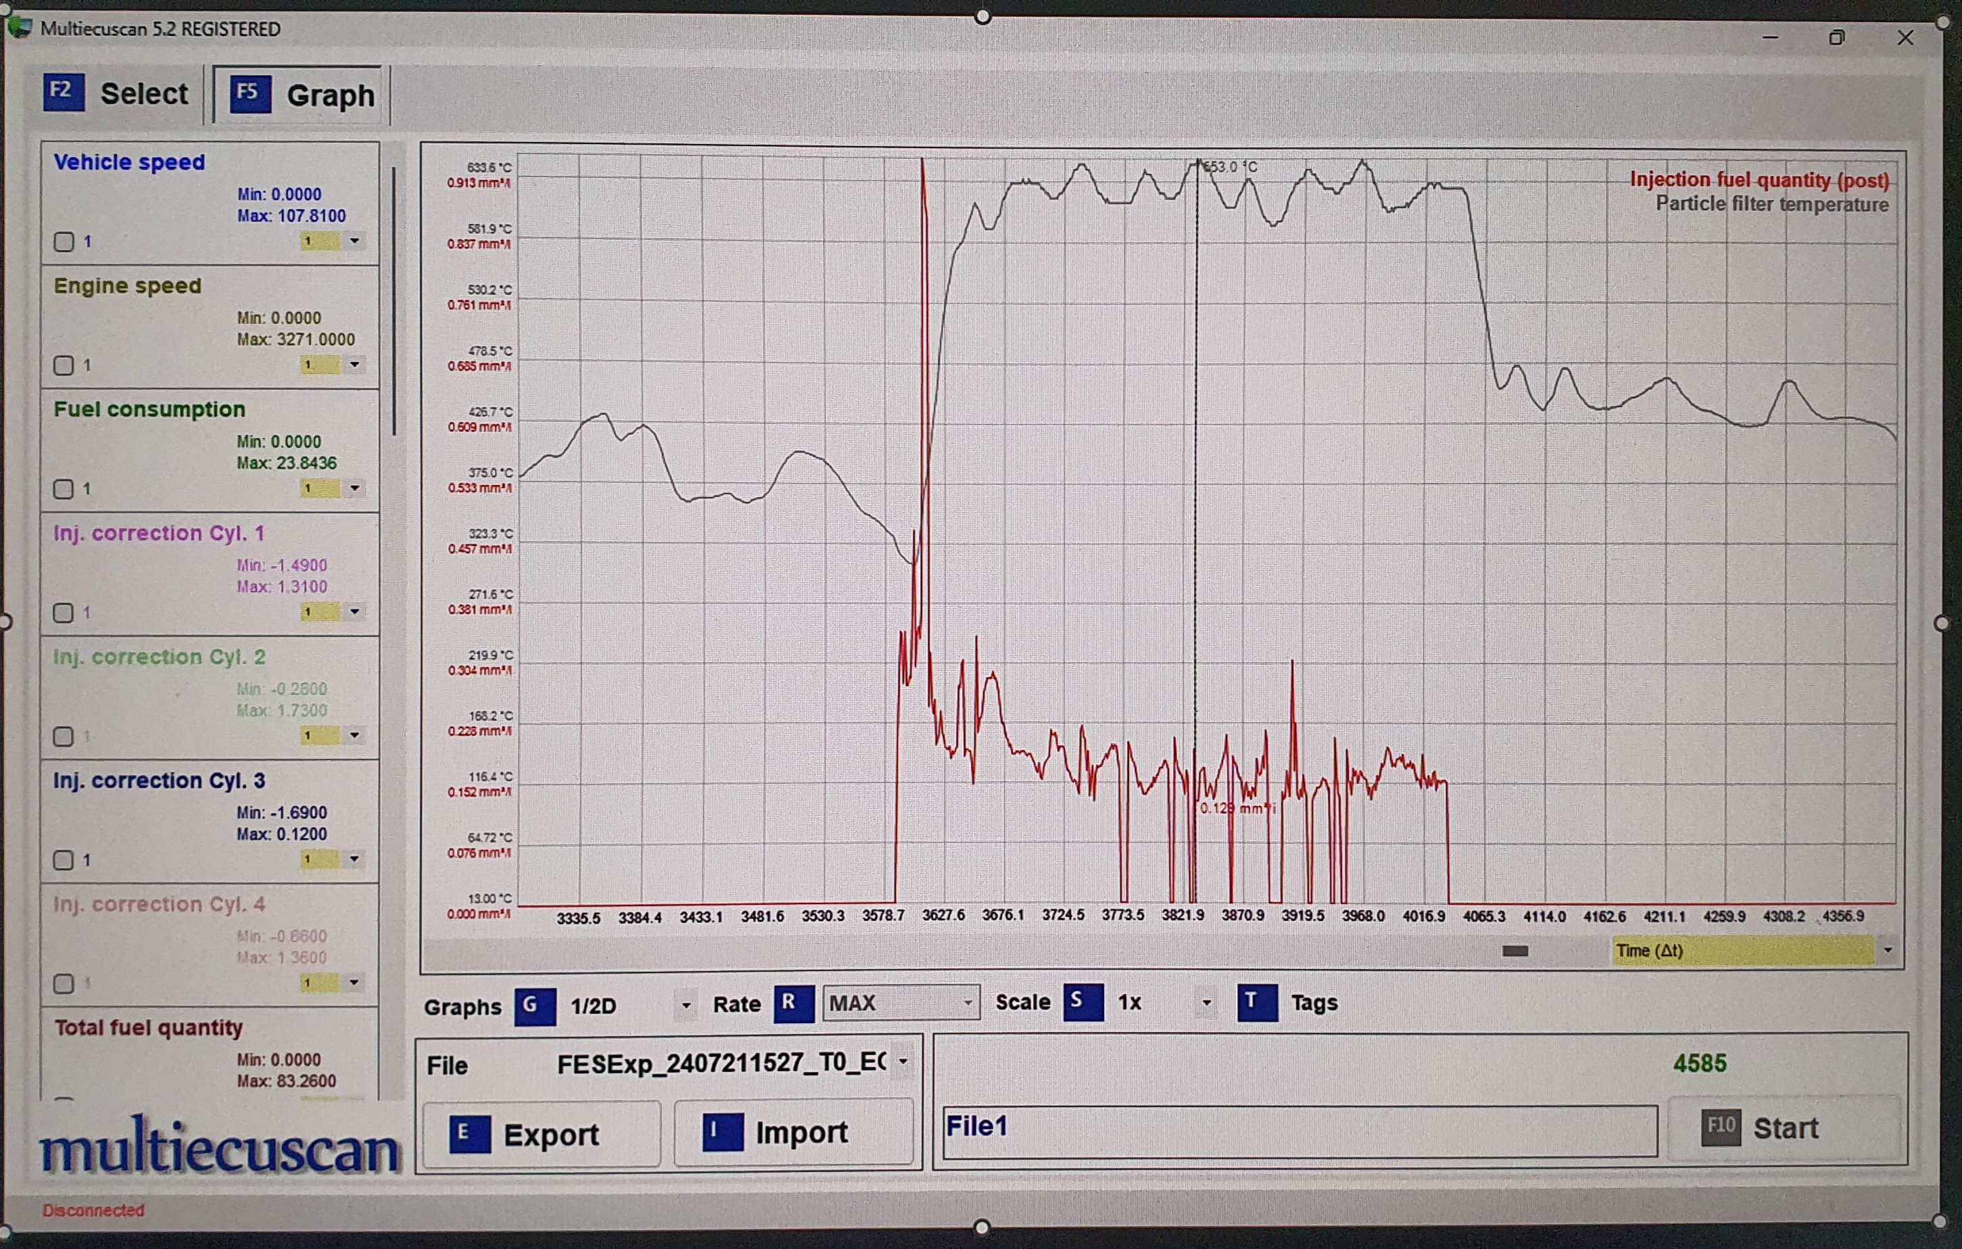Enable the Engine speed checkbox
This screenshot has width=1962, height=1249.
[64, 365]
